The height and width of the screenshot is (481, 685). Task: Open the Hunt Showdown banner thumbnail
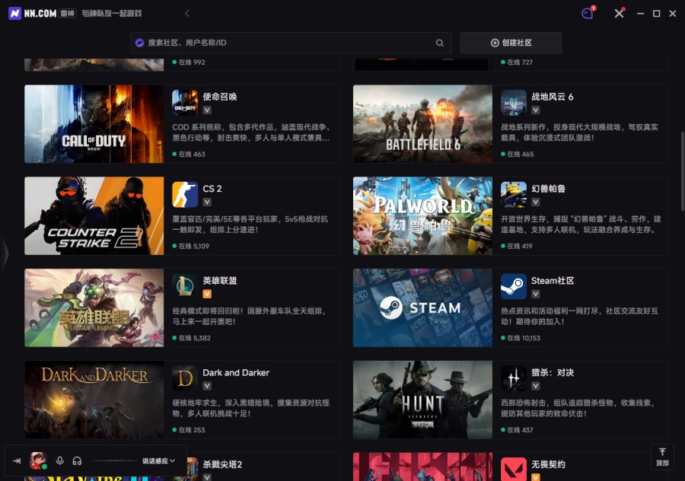(x=422, y=400)
